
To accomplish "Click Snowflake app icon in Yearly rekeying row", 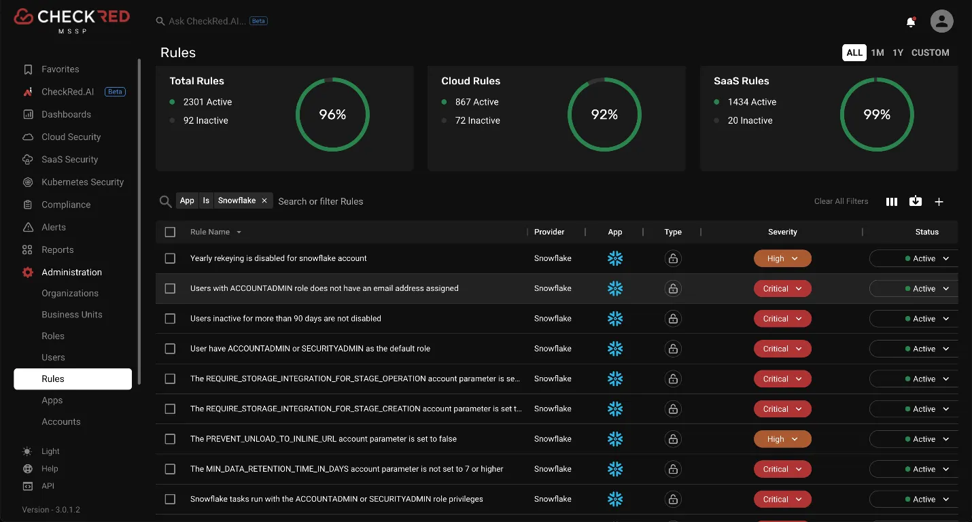I will (x=615, y=258).
